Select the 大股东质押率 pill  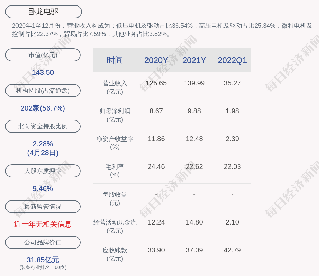click(x=43, y=171)
